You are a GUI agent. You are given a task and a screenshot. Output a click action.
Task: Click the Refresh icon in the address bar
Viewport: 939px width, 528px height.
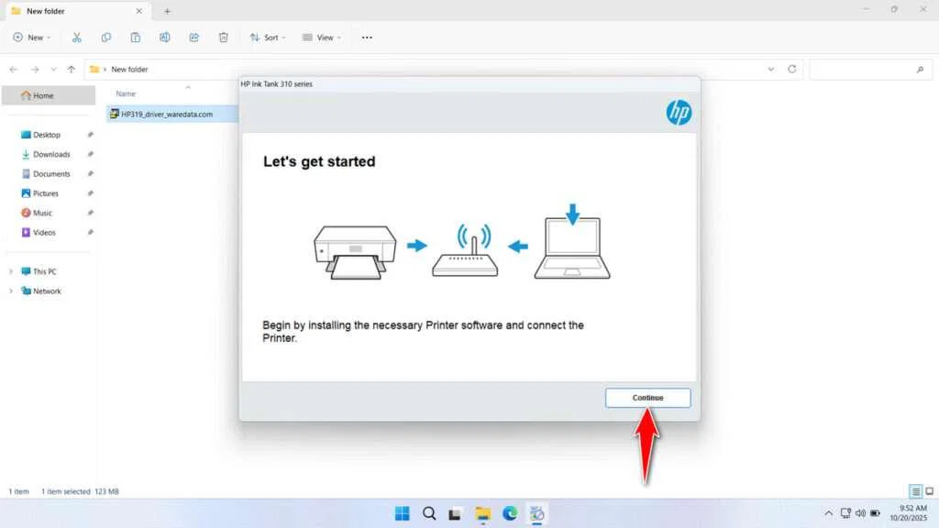tap(790, 69)
